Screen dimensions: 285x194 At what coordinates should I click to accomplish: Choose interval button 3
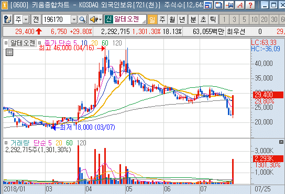pos(234,19)
